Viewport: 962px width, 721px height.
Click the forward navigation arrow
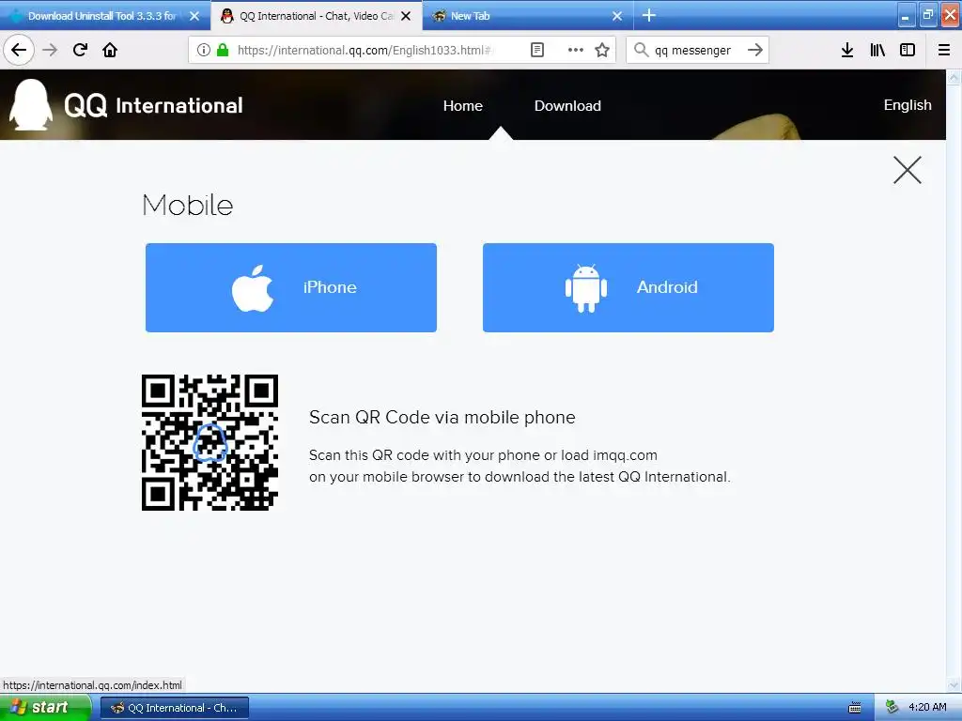pos(51,50)
